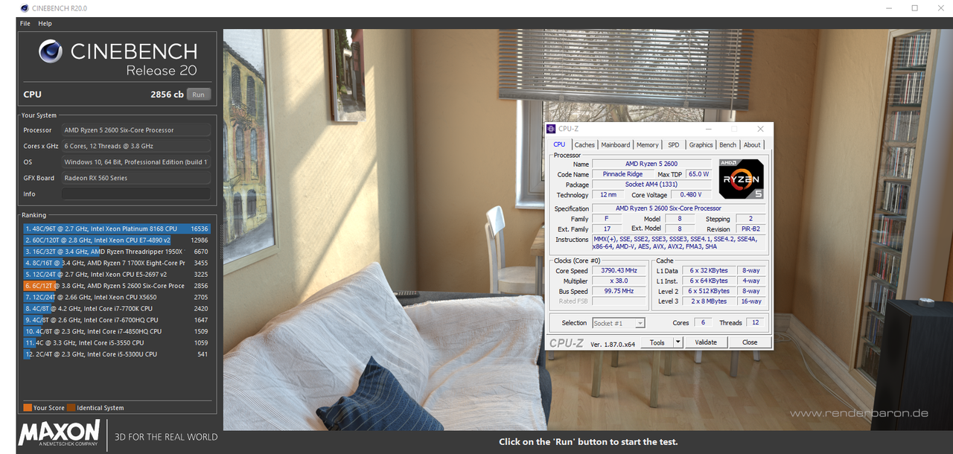Switch to the CPU tab in CPU-Z
This screenshot has width=953, height=454.
tap(559, 144)
